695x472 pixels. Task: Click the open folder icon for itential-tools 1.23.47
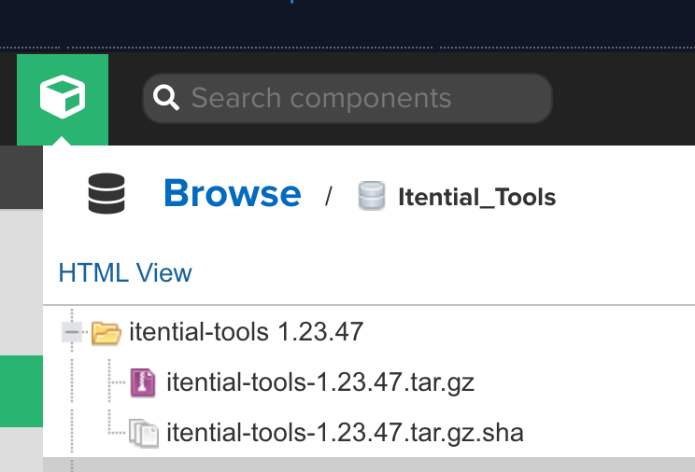(x=106, y=331)
